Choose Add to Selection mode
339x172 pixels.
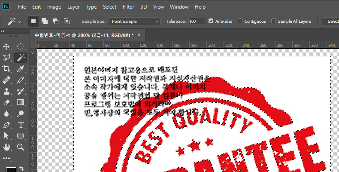(x=45, y=21)
